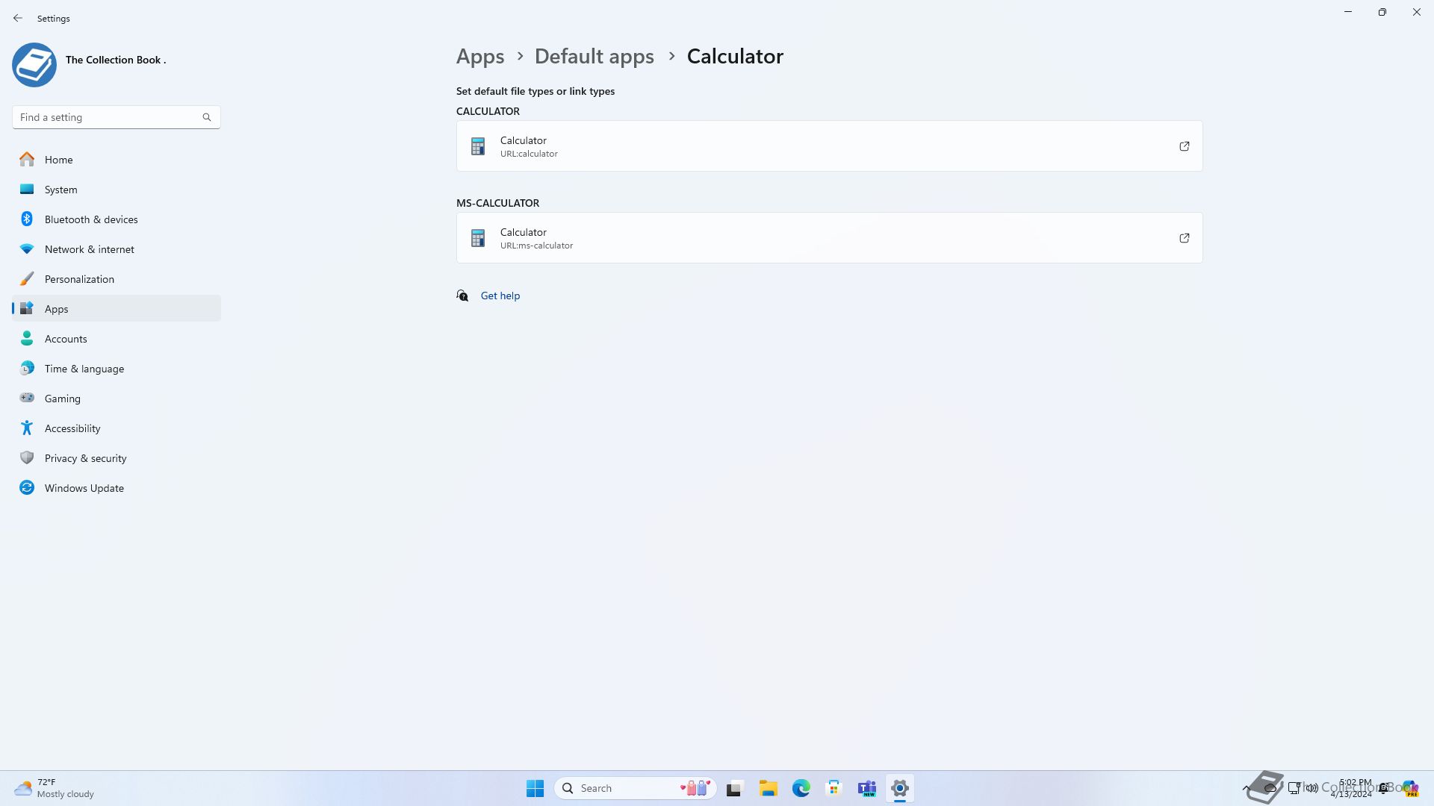
Task: Open the weather widget showing 72°F
Action: click(55, 788)
